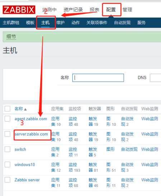Open 触发器 46 for Zabbix server

[x=93, y=183]
